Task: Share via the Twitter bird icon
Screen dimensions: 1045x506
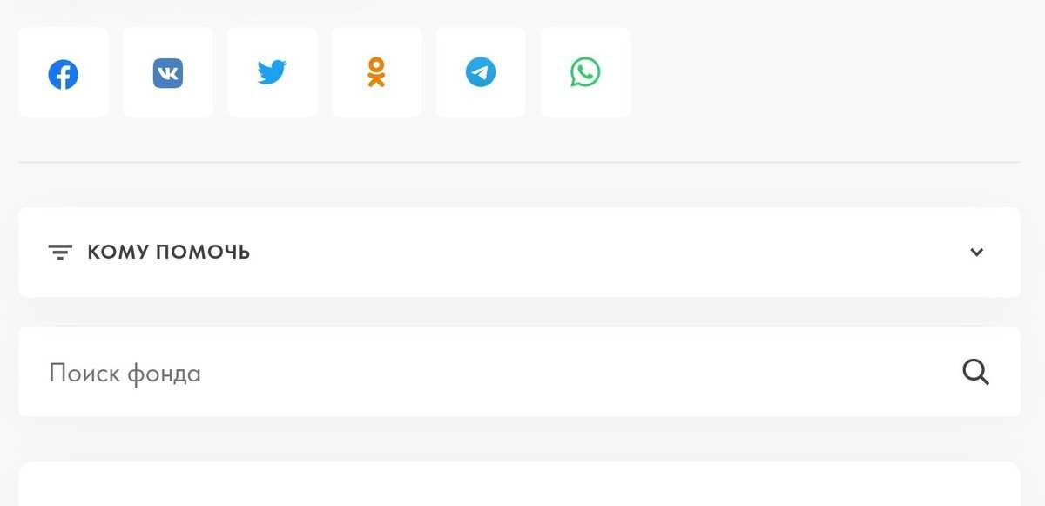Action: [x=272, y=72]
